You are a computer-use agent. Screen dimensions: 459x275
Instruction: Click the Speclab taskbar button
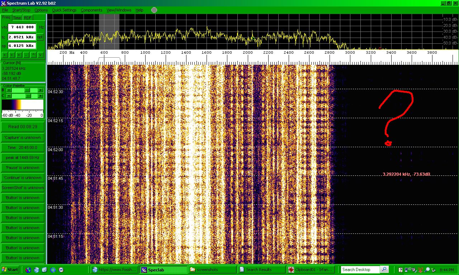click(164, 270)
